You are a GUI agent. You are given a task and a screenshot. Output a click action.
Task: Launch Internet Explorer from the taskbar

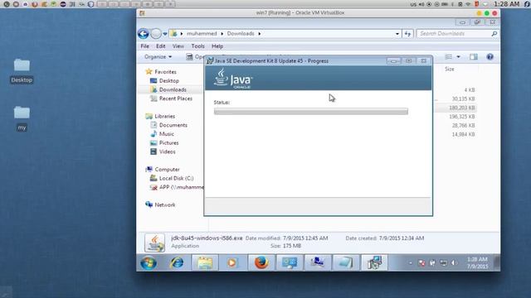click(x=177, y=262)
